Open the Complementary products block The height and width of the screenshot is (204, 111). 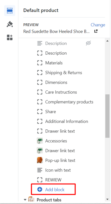point(69,102)
